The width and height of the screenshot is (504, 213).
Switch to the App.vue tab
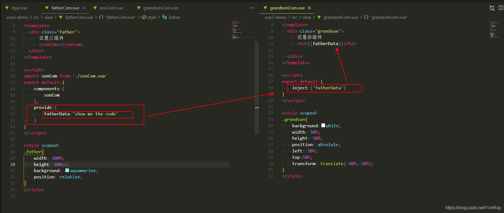tap(19, 8)
